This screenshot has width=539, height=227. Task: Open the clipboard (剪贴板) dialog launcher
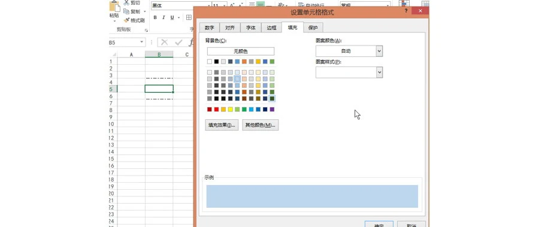pos(146,31)
